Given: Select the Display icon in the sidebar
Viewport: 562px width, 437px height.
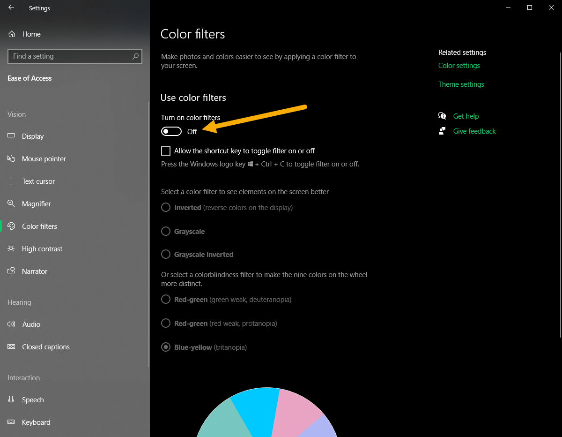Looking at the screenshot, I should pyautogui.click(x=11, y=136).
